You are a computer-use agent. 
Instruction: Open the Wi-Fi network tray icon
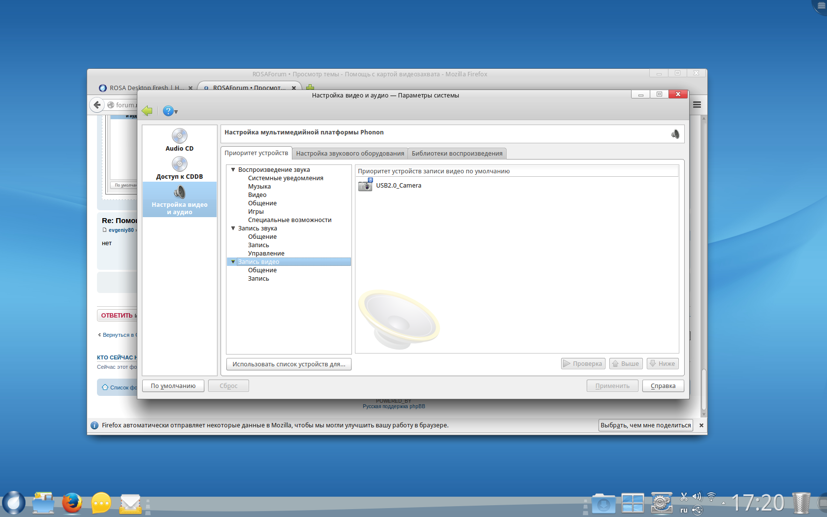pos(711,497)
